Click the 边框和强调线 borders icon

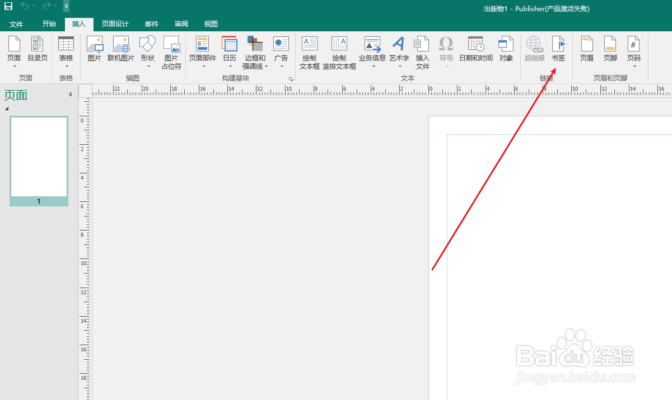[x=255, y=44]
